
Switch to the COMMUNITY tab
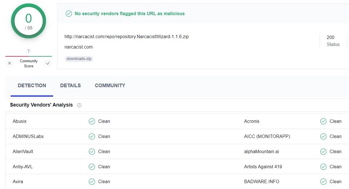point(110,85)
